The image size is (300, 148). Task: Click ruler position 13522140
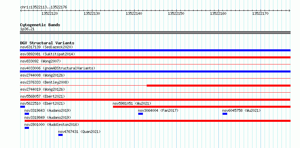point(134,13)
